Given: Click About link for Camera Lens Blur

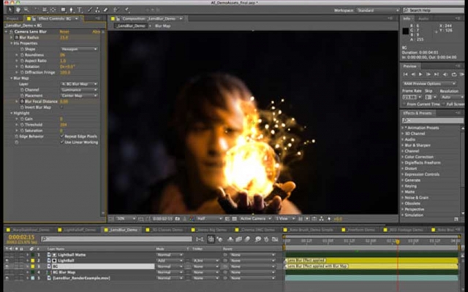Looking at the screenshot, I should [x=96, y=31].
